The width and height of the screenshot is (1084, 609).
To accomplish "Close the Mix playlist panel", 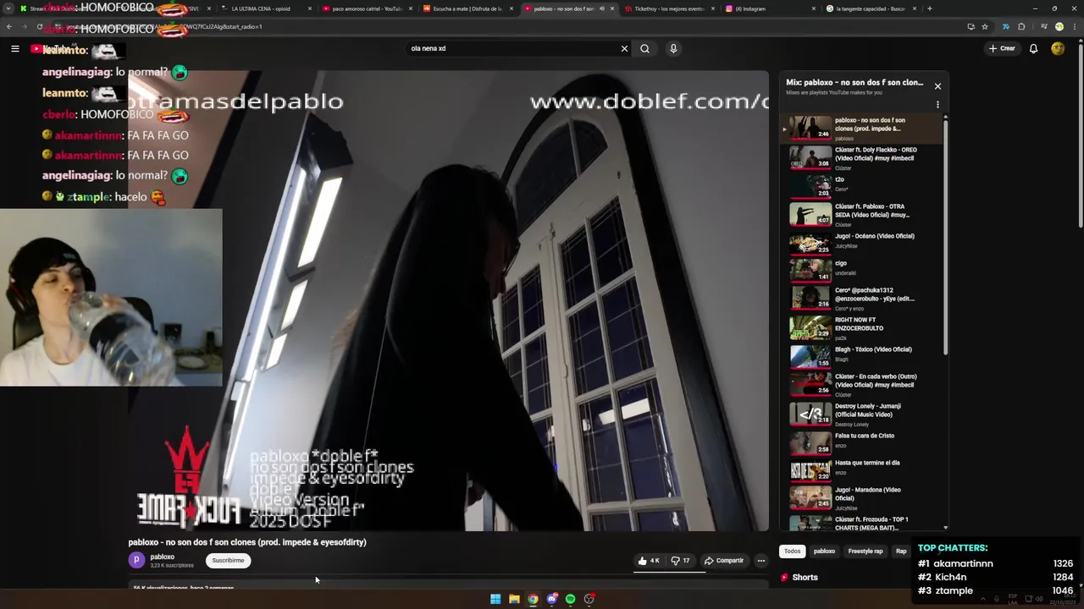I will click(x=937, y=85).
